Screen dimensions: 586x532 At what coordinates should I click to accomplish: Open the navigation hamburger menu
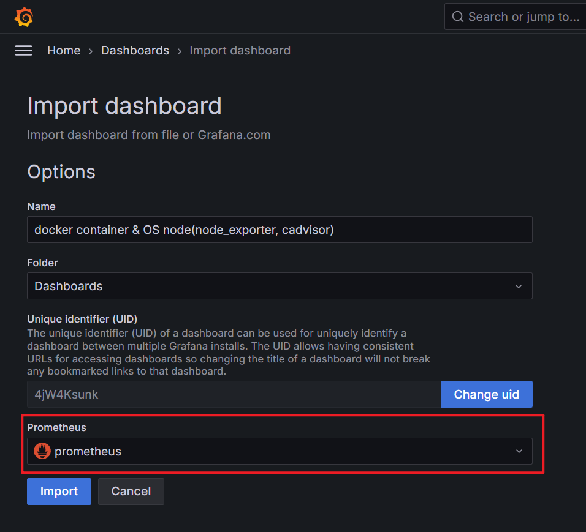click(x=23, y=50)
